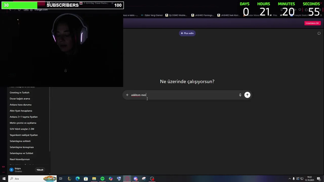Open Microsoft Edge from the taskbar
The width and height of the screenshot is (324, 182).
point(77,179)
